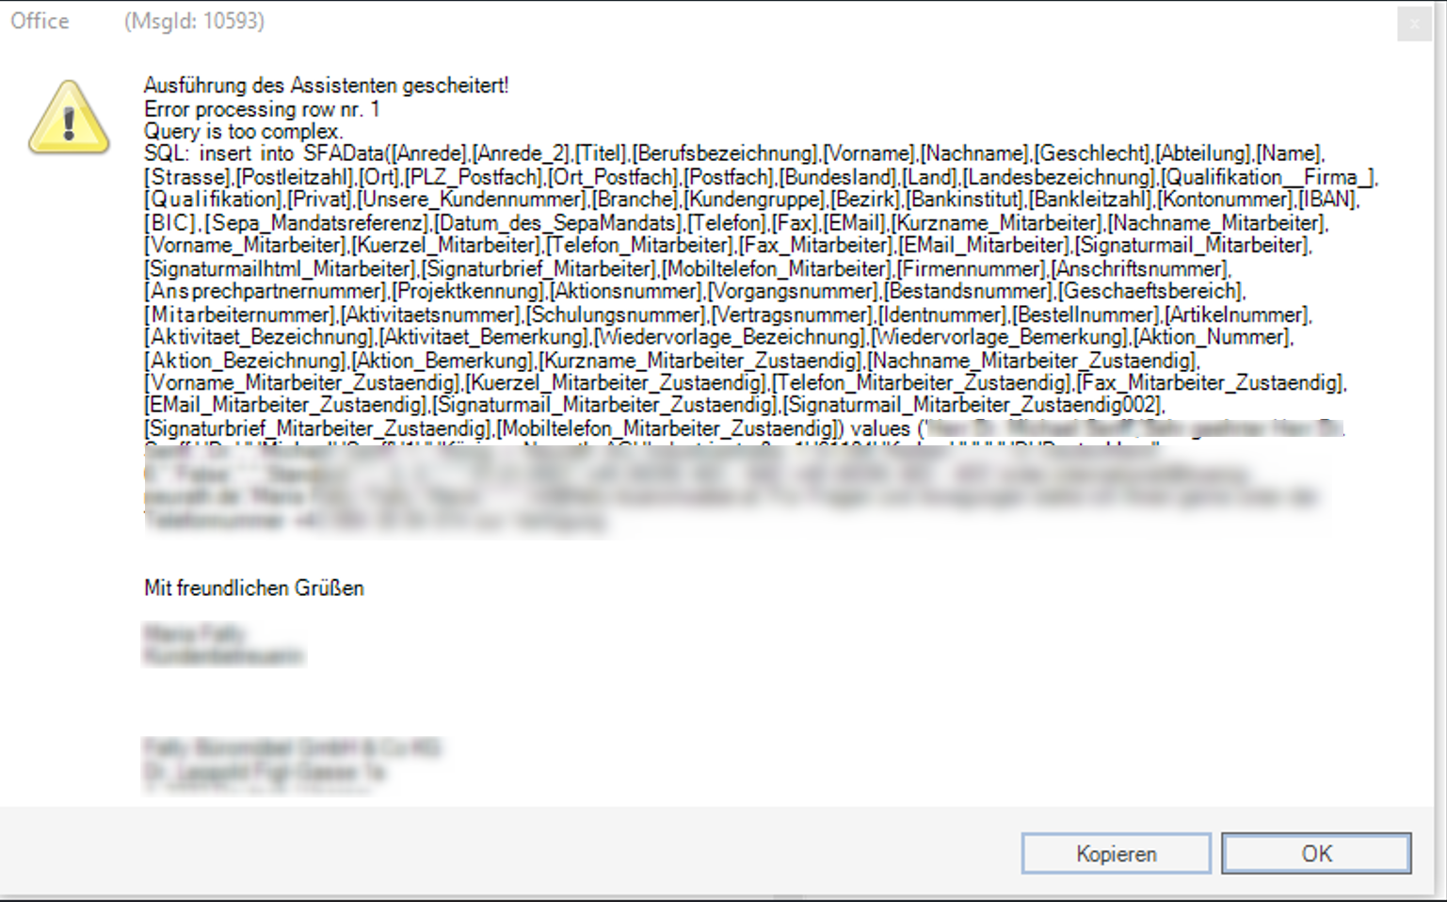This screenshot has height=902, width=1447.
Task: Close the Office error dialog window
Action: click(1414, 24)
